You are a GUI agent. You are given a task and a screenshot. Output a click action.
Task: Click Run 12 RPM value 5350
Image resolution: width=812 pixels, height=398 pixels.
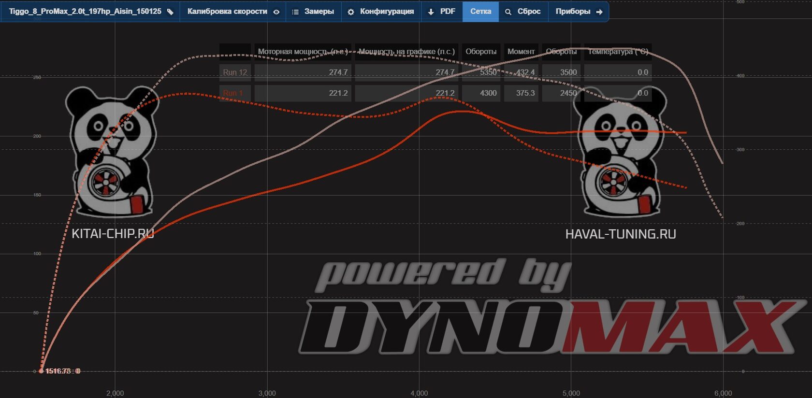pos(481,72)
